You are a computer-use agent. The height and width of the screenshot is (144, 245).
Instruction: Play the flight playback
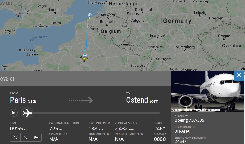point(14,113)
